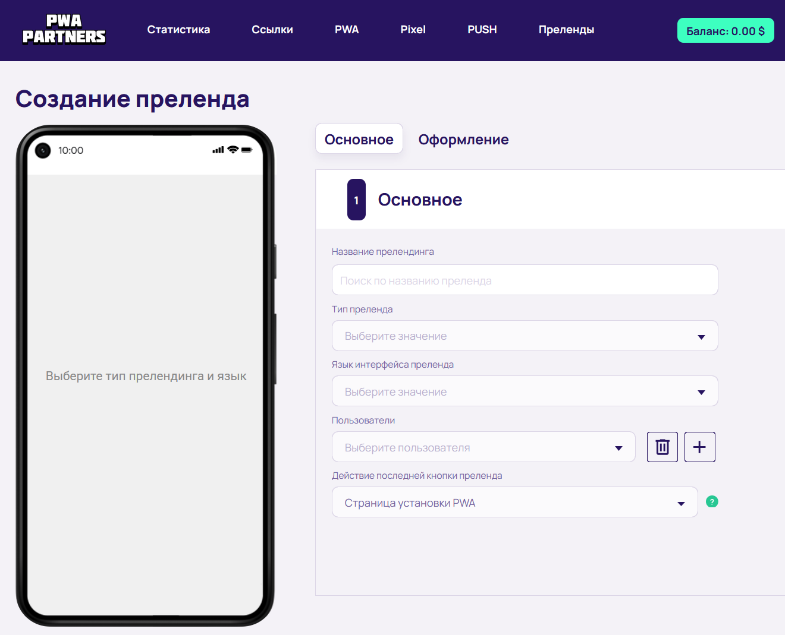Click the phone preview placeholder text
This screenshot has width=785, height=635.
coord(146,375)
